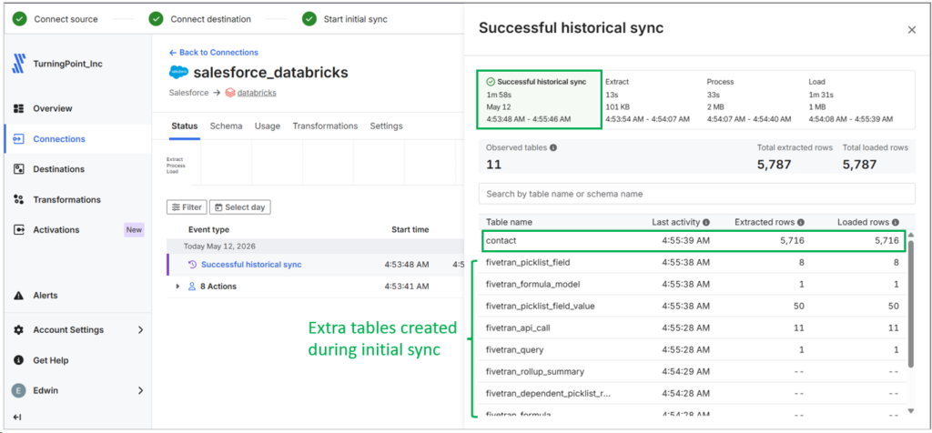Click the Connections arrow icon

coord(18,139)
